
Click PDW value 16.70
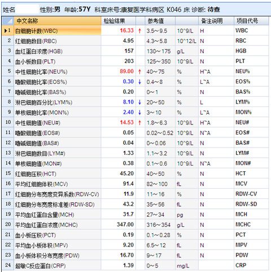tap(126, 255)
